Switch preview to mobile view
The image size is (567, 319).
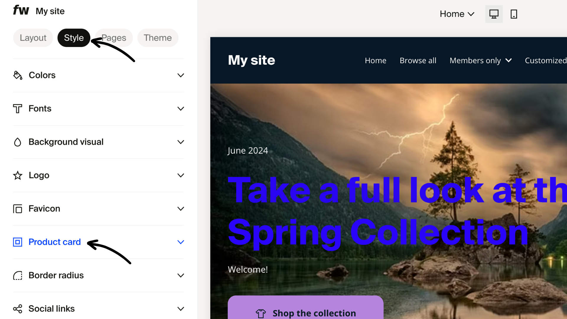coord(514,14)
